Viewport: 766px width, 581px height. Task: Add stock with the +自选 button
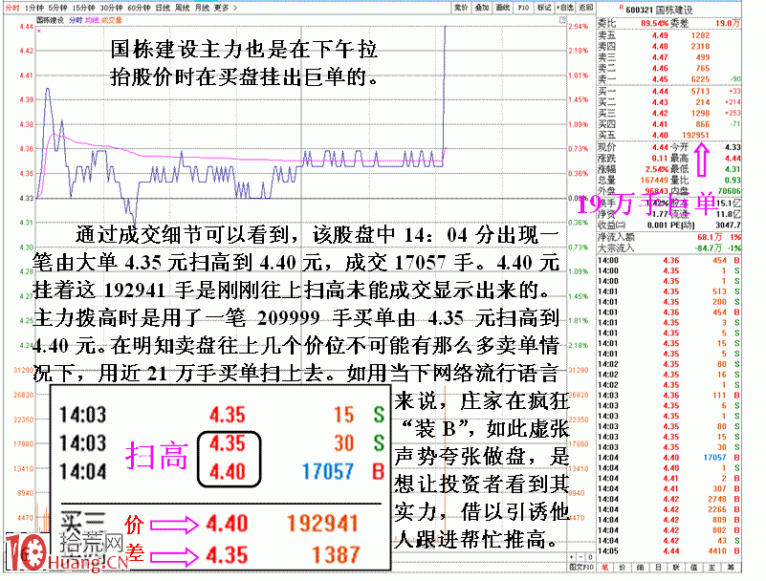565,8
